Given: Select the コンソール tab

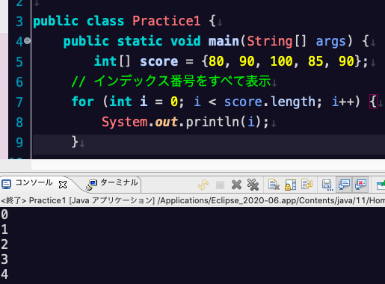Looking at the screenshot, I should 28,183.
